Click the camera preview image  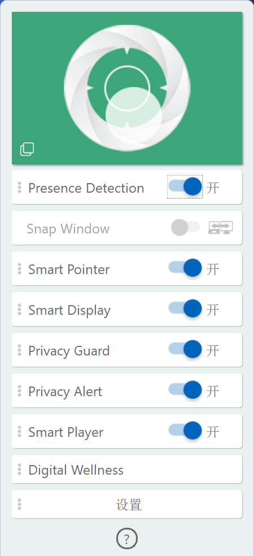pyautogui.click(x=127, y=88)
